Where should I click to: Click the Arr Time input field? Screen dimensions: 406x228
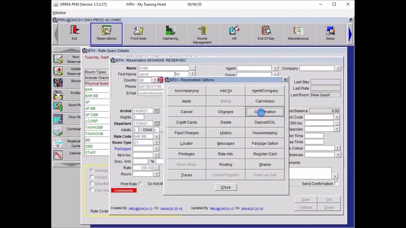(x=314, y=136)
